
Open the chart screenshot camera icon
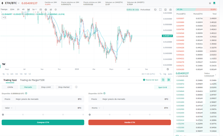[171, 10]
